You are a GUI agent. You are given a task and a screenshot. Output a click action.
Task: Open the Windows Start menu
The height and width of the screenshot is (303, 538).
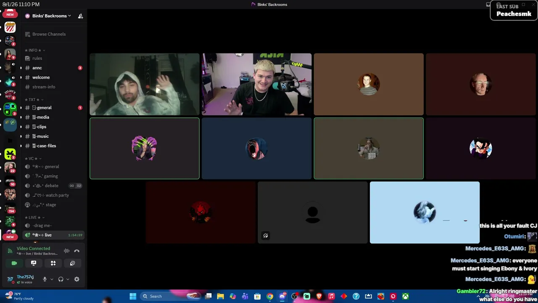click(133, 296)
